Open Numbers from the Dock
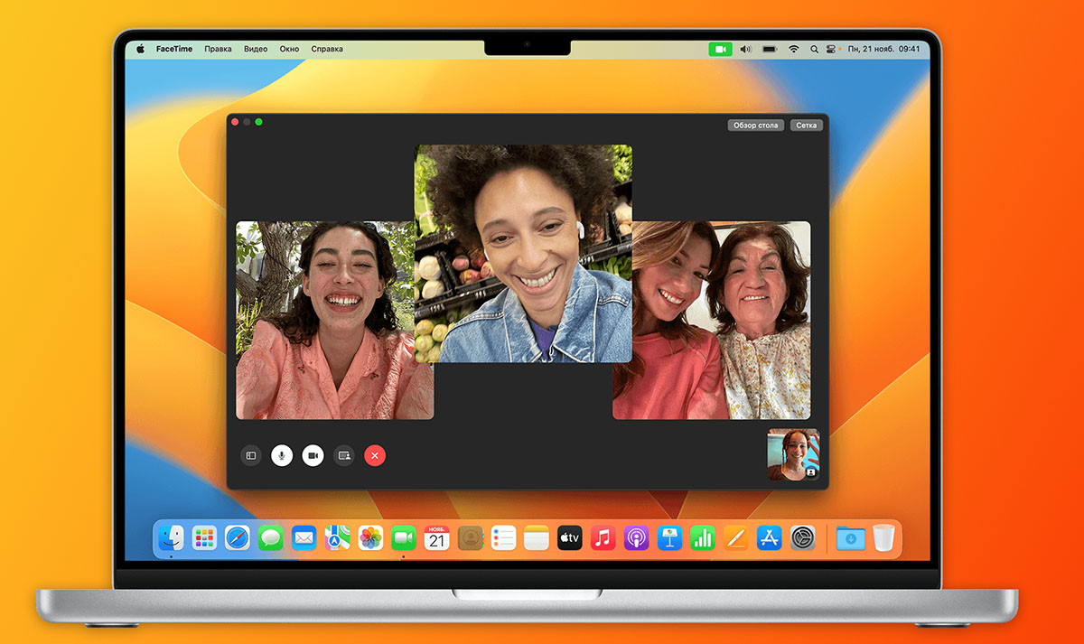1084x644 pixels. click(x=703, y=538)
